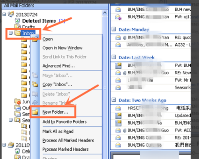This screenshot has width=199, height=159.
Task: Open the message RE: quot from Yan
Action: click(x=150, y=38)
